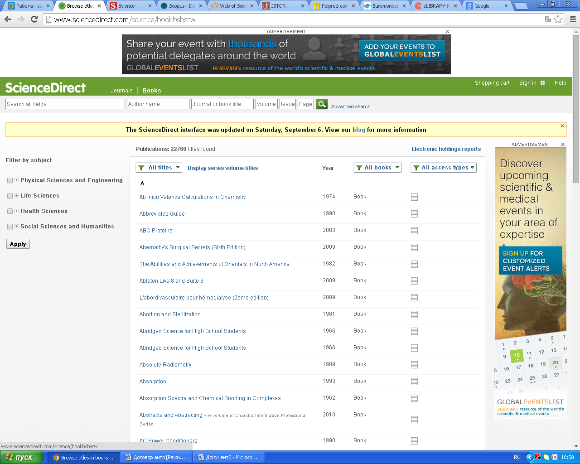Click Volume input field
Screen dimensions: 580x464
click(x=266, y=104)
